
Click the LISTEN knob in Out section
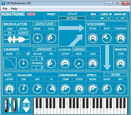tap(10, 89)
